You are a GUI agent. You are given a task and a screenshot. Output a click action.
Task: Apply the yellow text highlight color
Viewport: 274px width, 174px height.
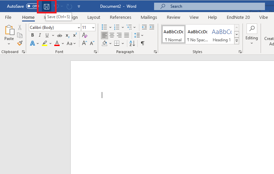tap(45, 43)
